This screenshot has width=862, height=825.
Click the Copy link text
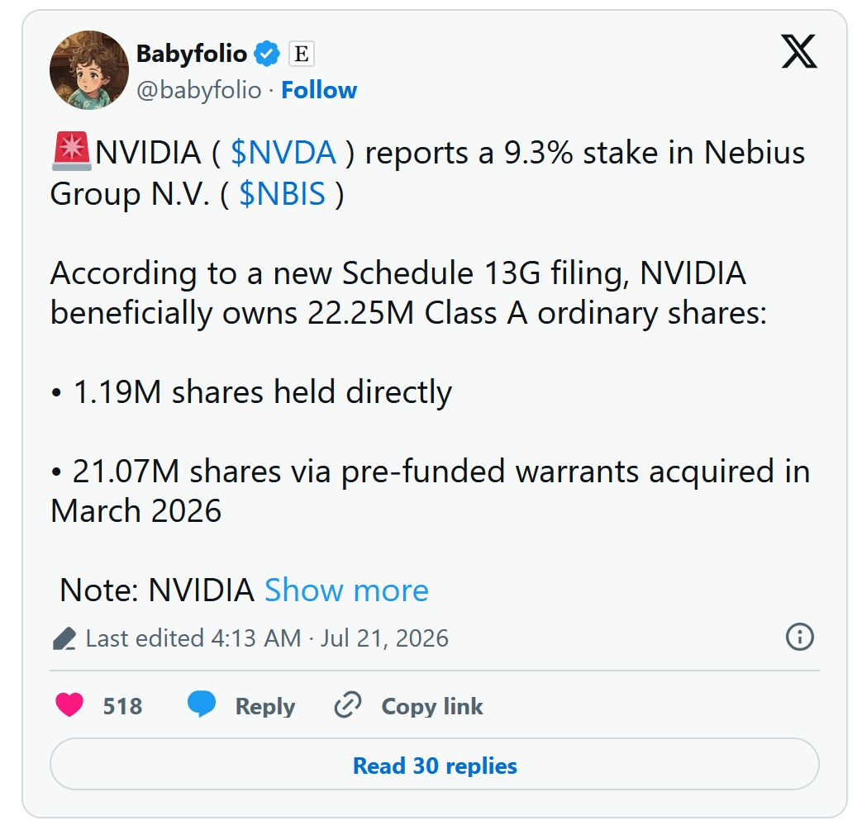click(432, 706)
